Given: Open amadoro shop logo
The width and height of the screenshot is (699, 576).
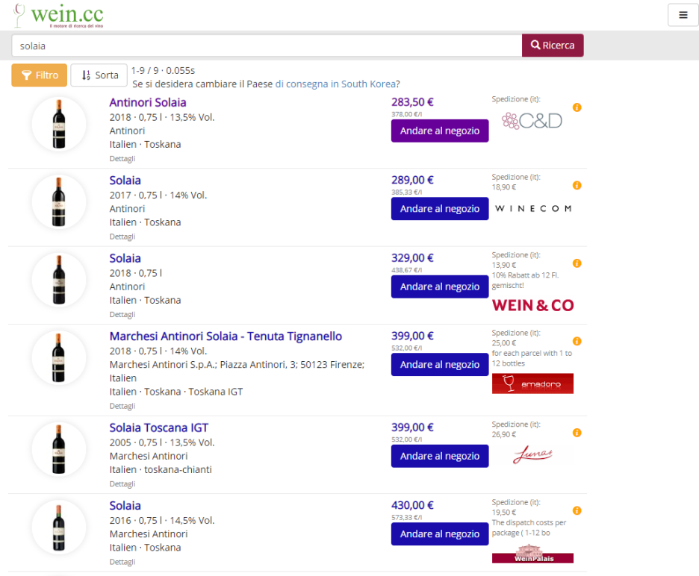Looking at the screenshot, I should coord(532,384).
